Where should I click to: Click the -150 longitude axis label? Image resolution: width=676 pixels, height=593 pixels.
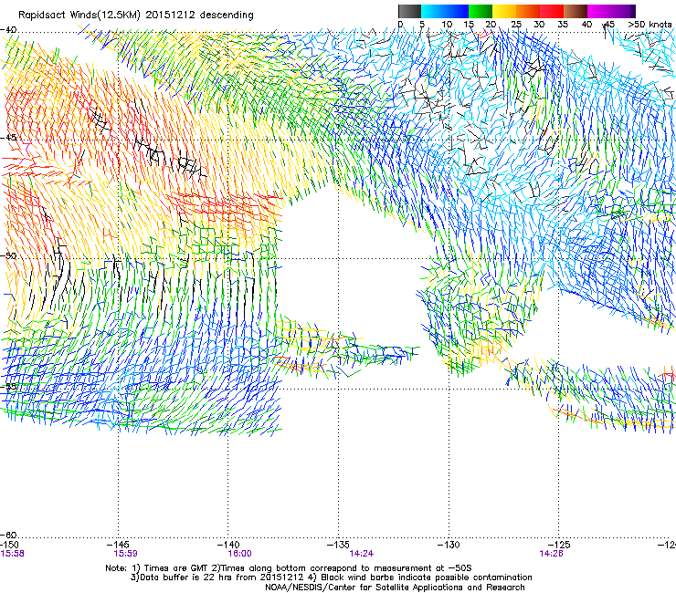point(9,545)
